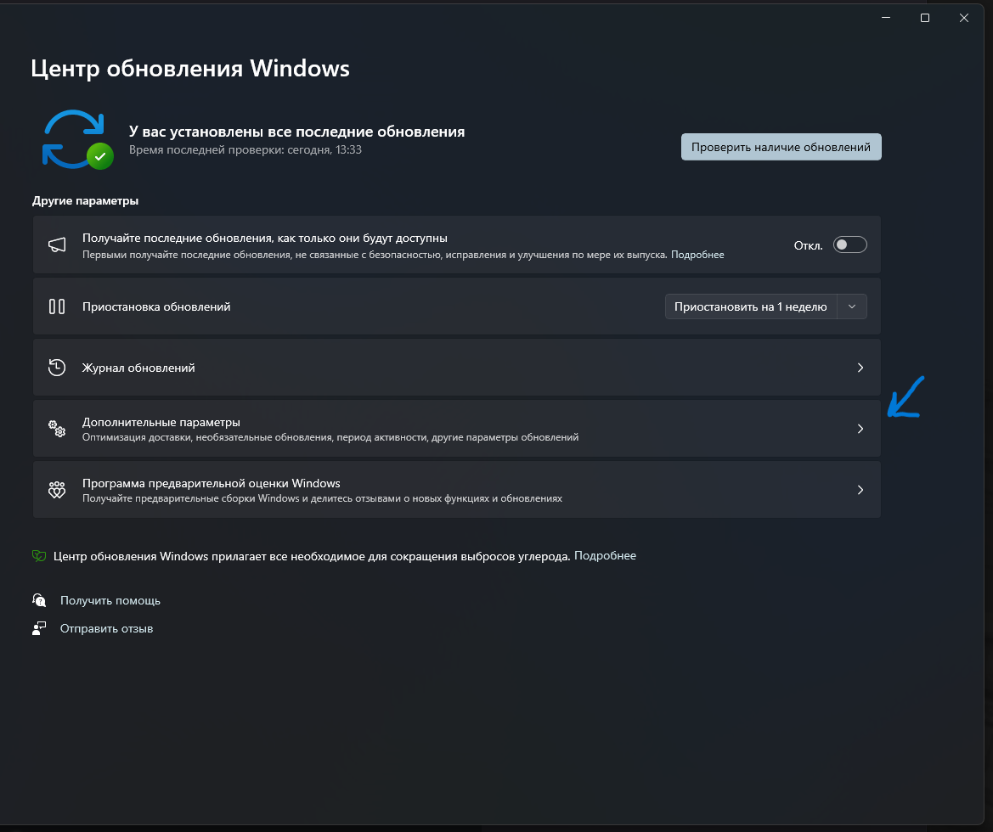Click the history clock icon for Журнал обновлений

coord(57,368)
